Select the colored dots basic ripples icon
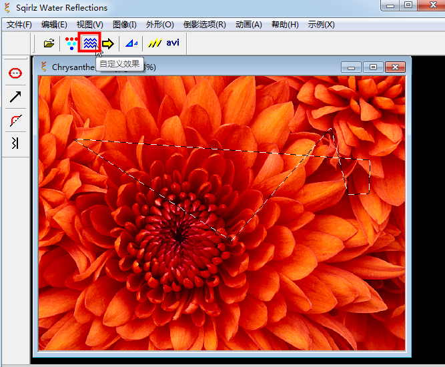 point(71,43)
